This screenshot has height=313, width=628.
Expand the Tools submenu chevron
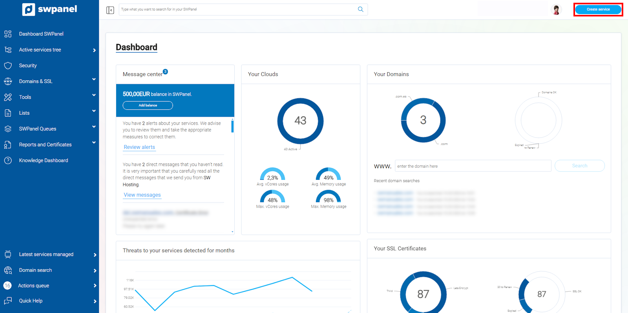click(x=94, y=95)
